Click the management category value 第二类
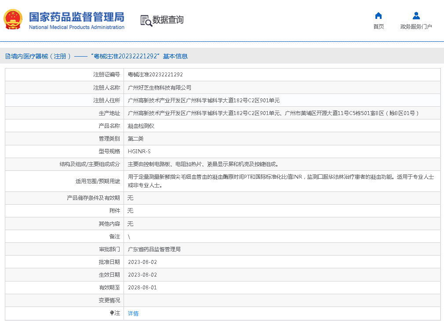444x321 pixels. pos(135,139)
